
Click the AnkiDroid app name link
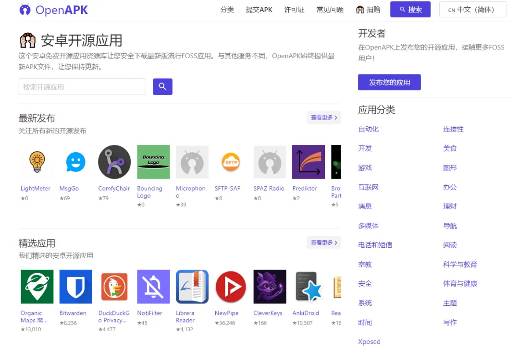pyautogui.click(x=306, y=313)
